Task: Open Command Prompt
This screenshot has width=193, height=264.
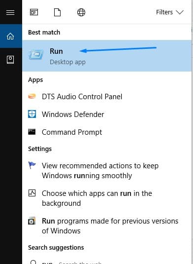Action: [72, 132]
